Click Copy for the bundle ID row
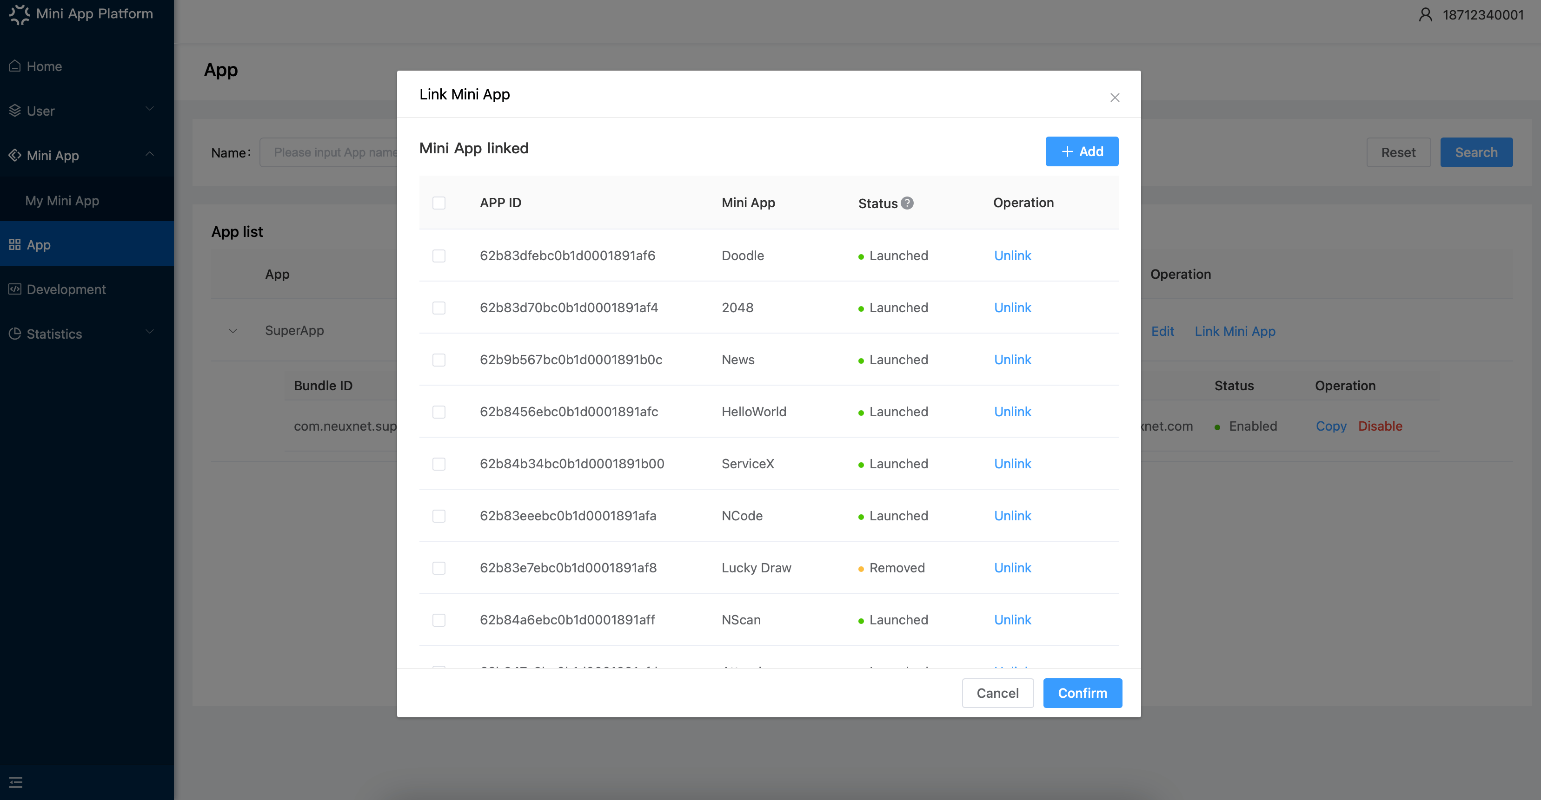1541x800 pixels. pyautogui.click(x=1331, y=426)
